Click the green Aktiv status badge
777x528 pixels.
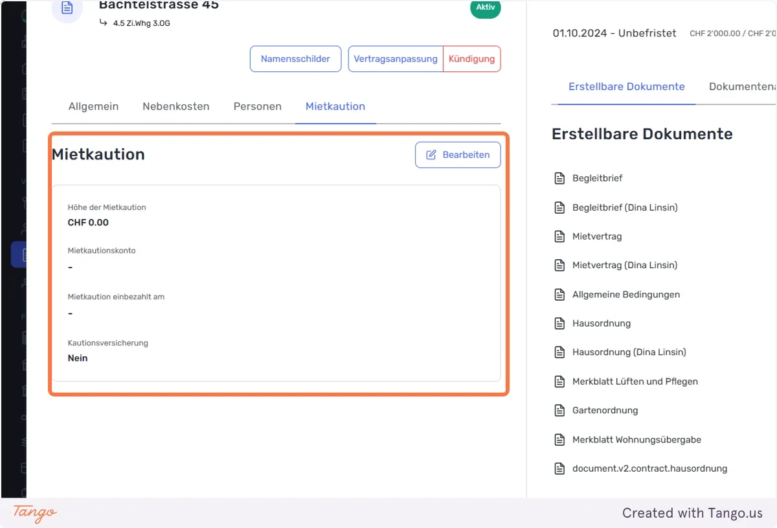[486, 8]
